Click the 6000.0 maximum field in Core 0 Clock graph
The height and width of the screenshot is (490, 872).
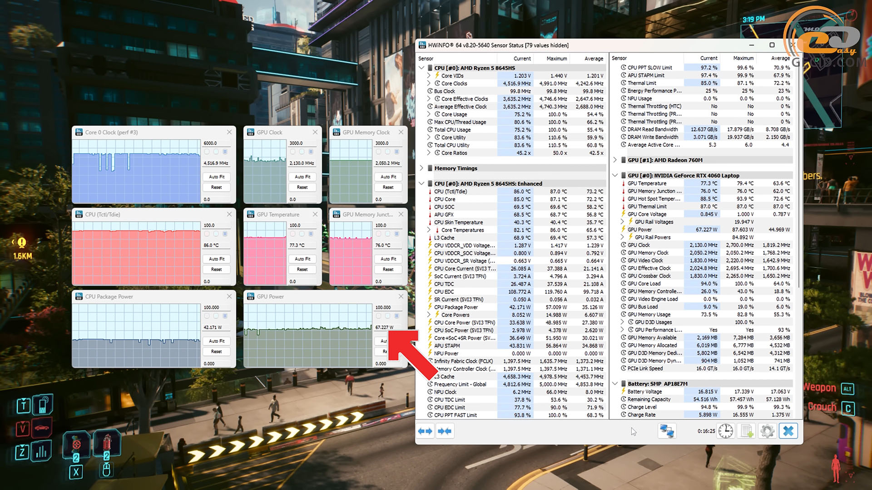click(x=217, y=143)
